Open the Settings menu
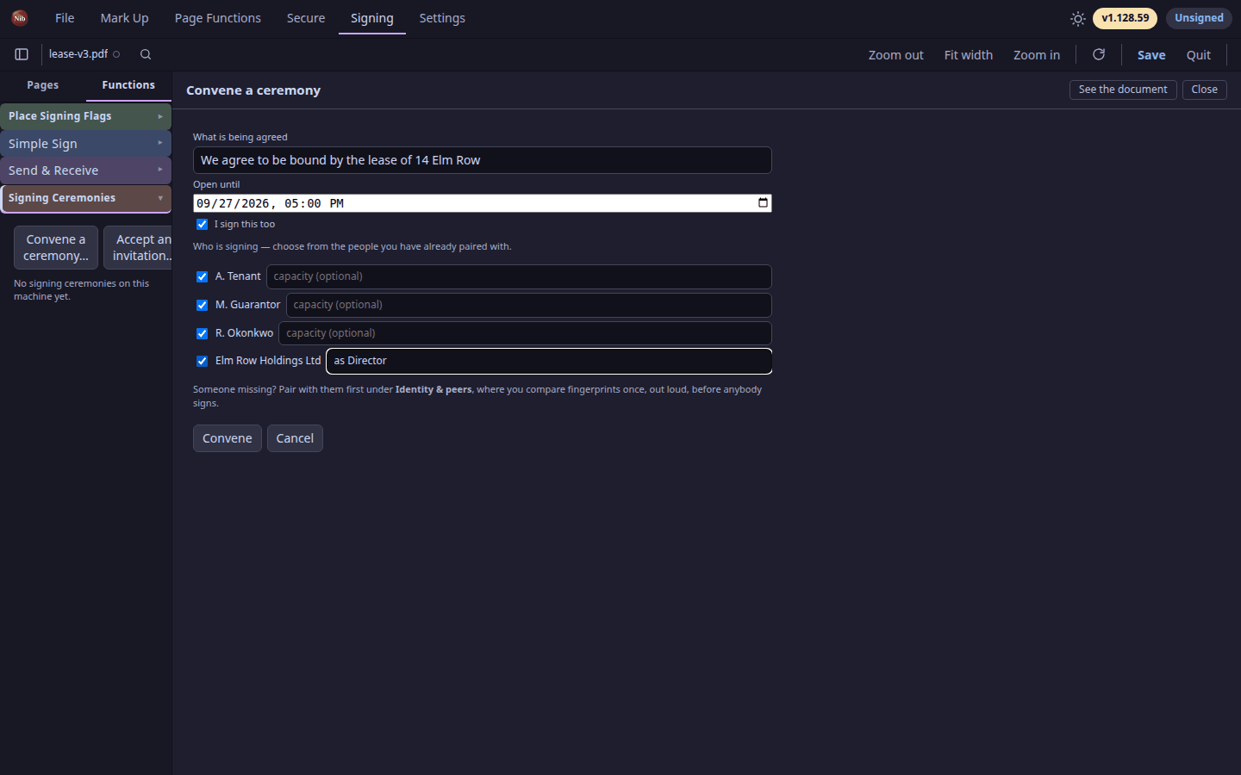The width and height of the screenshot is (1241, 775). (x=442, y=18)
